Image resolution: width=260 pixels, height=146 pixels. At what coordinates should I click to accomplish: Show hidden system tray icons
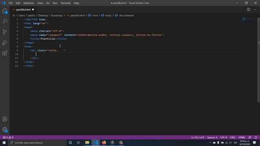click(210, 142)
